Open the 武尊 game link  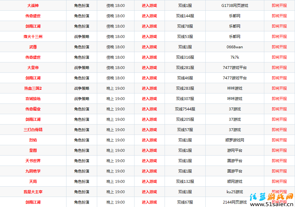pos(33,47)
